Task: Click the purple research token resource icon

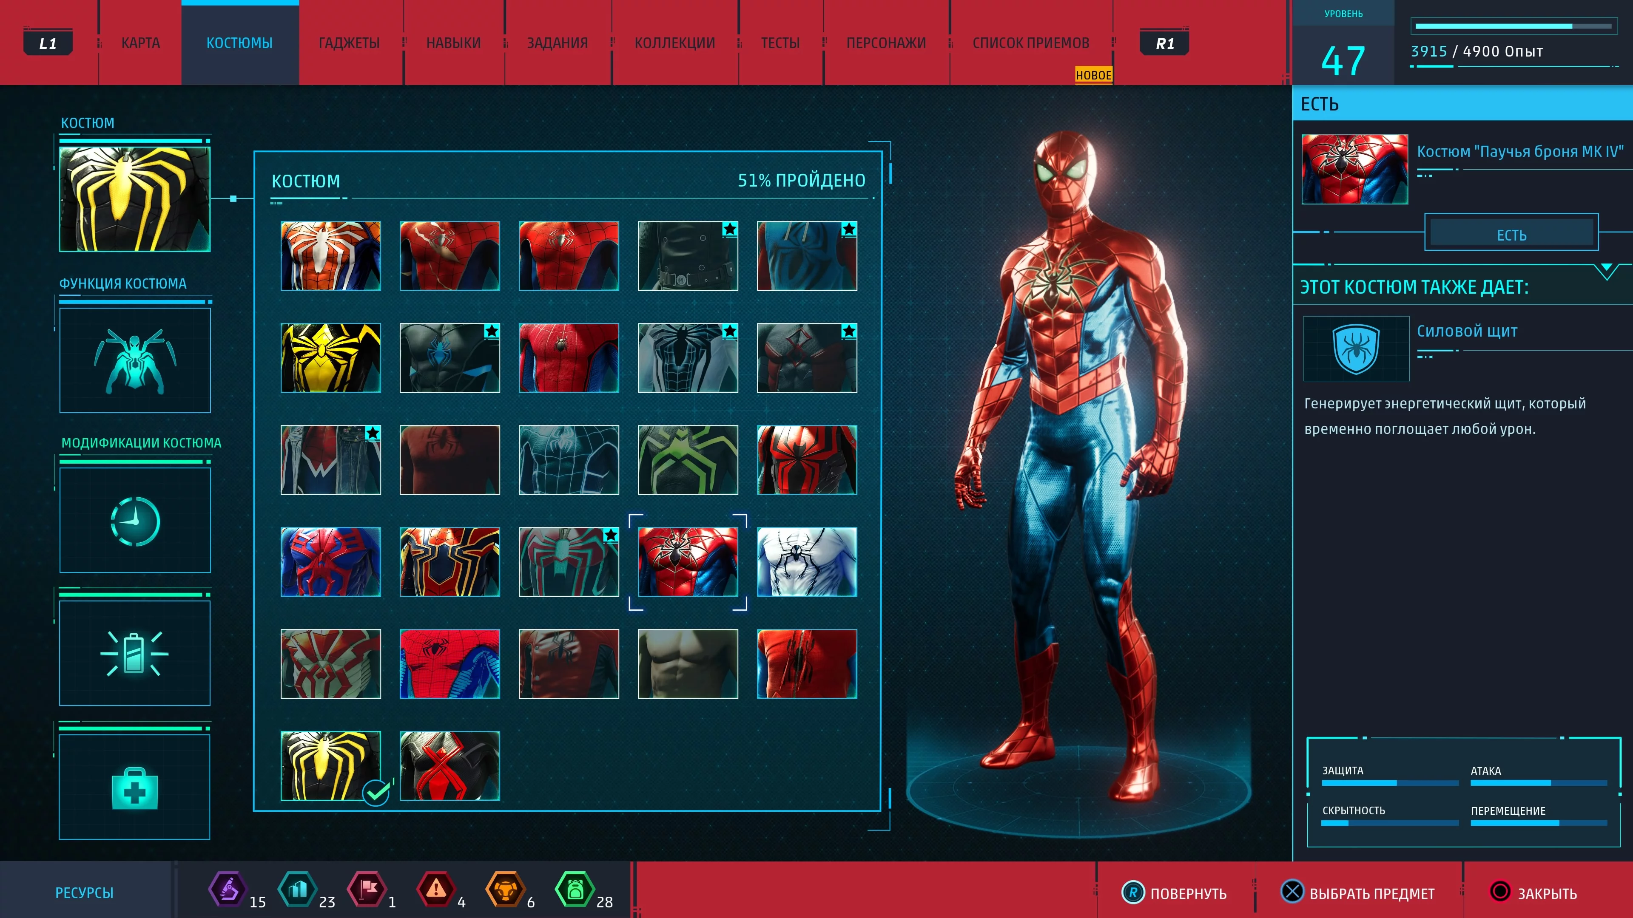Action: pyautogui.click(x=228, y=890)
